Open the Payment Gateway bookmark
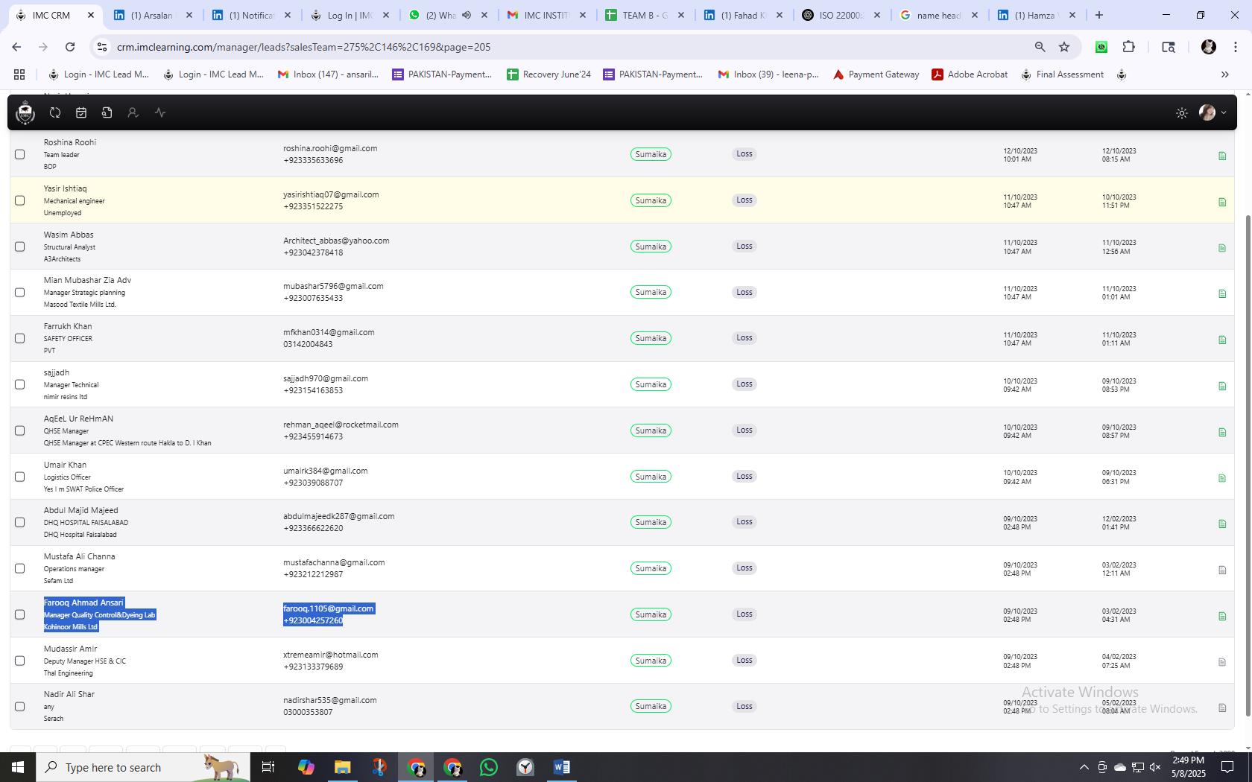This screenshot has height=782, width=1252. (x=876, y=74)
